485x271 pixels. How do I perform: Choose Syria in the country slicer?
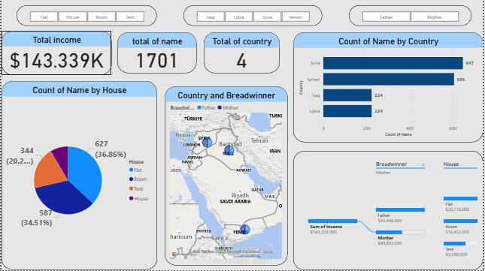click(267, 17)
